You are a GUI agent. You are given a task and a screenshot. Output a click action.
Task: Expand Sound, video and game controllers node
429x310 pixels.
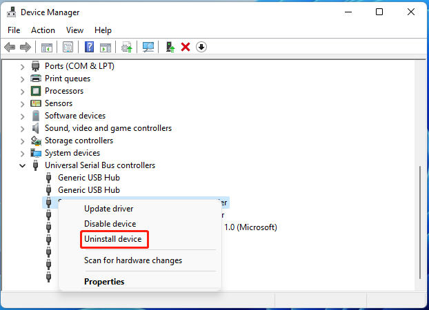click(23, 129)
